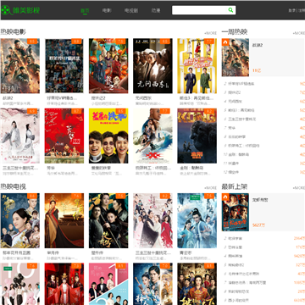Open the 电视剧 TV series tab
The width and height of the screenshot is (305, 305).
pos(131,11)
